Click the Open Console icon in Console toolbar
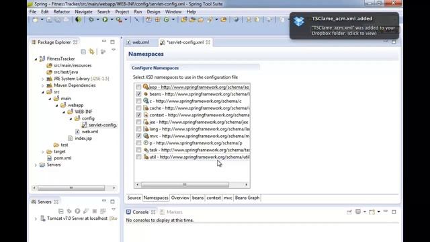This screenshot has width=430, height=242. tap(372, 212)
